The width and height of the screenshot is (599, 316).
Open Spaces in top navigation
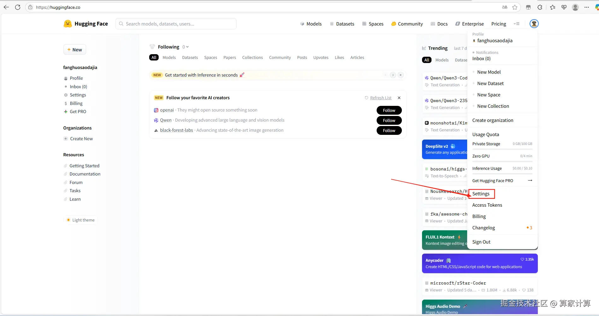pyautogui.click(x=373, y=24)
